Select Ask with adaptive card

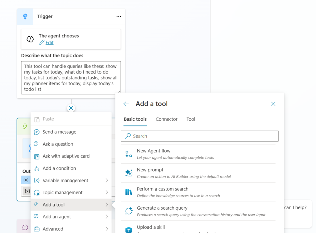pos(71,156)
